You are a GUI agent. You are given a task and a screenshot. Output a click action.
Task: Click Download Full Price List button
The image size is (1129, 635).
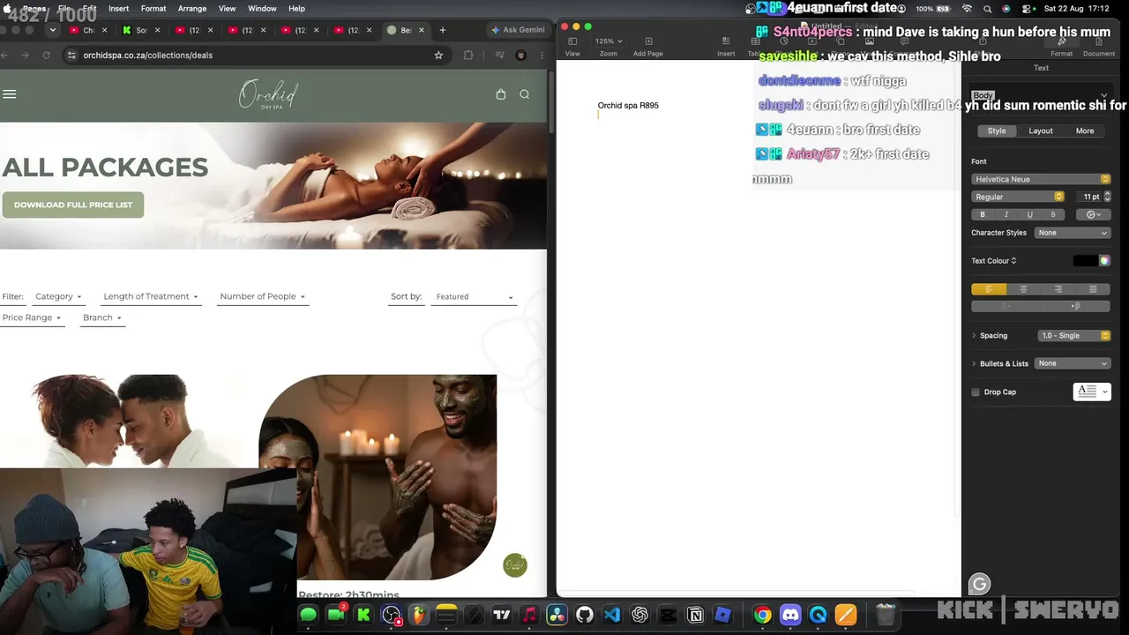[73, 205]
